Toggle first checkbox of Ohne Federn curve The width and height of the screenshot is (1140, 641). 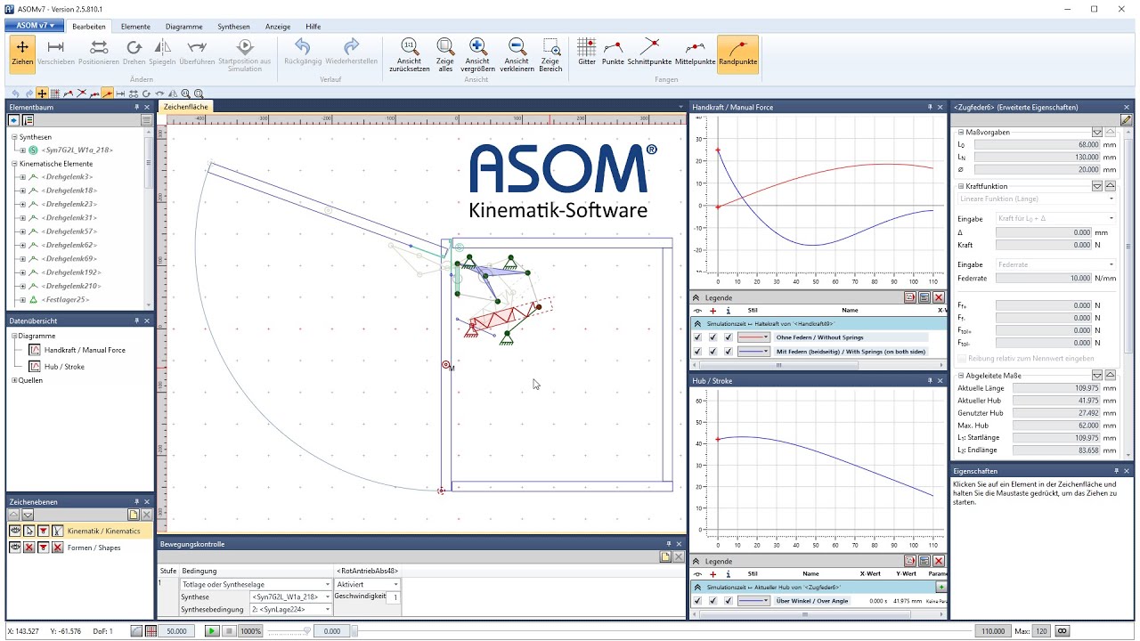click(698, 337)
